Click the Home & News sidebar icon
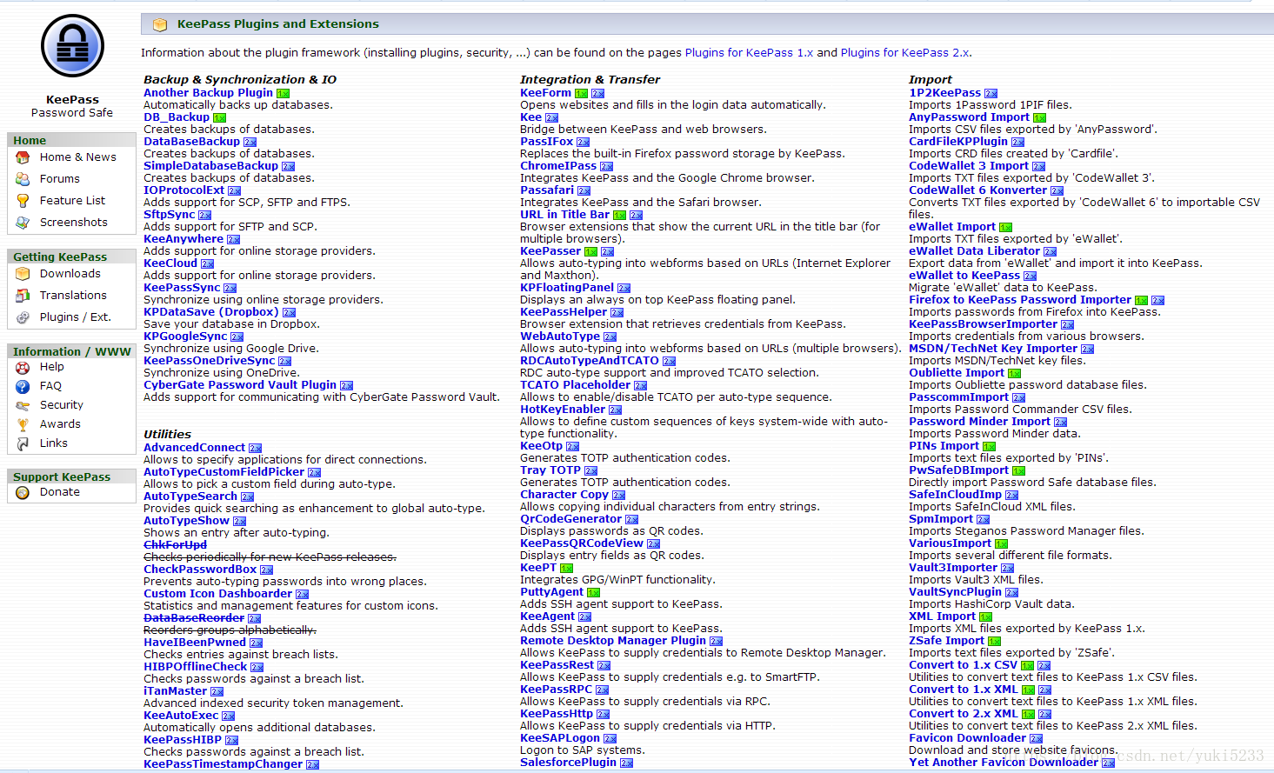This screenshot has height=773, width=1274. [x=23, y=157]
